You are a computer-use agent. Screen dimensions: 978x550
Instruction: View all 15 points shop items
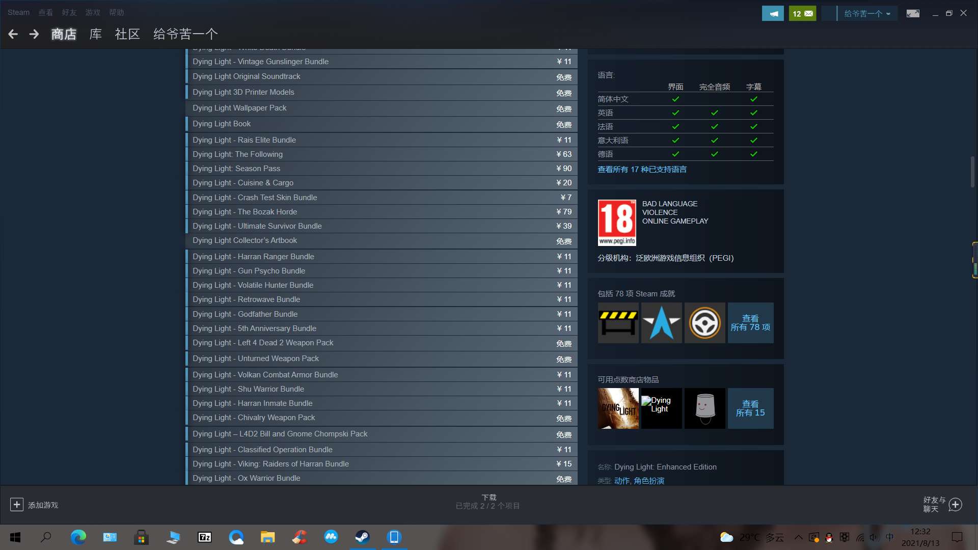[x=750, y=408]
